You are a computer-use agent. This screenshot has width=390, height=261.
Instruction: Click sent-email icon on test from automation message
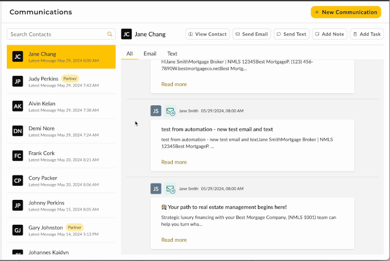pos(171,111)
